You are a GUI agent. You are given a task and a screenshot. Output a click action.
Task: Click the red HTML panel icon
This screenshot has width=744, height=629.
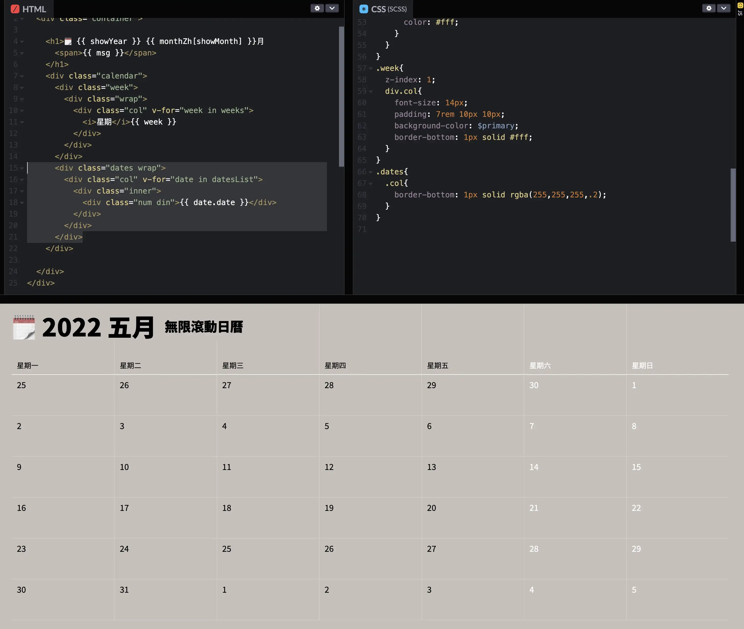(15, 9)
